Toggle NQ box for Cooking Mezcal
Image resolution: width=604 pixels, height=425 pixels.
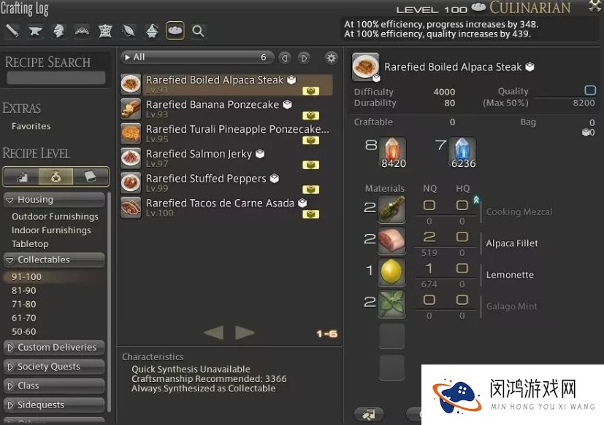429,206
